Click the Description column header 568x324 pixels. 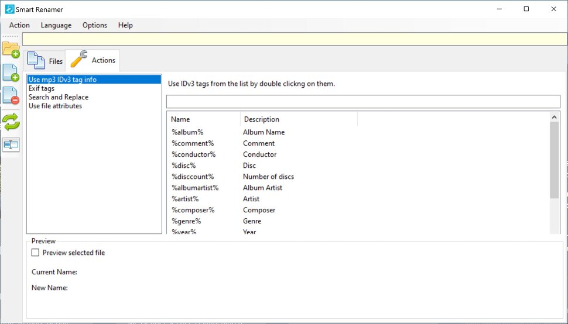point(299,119)
